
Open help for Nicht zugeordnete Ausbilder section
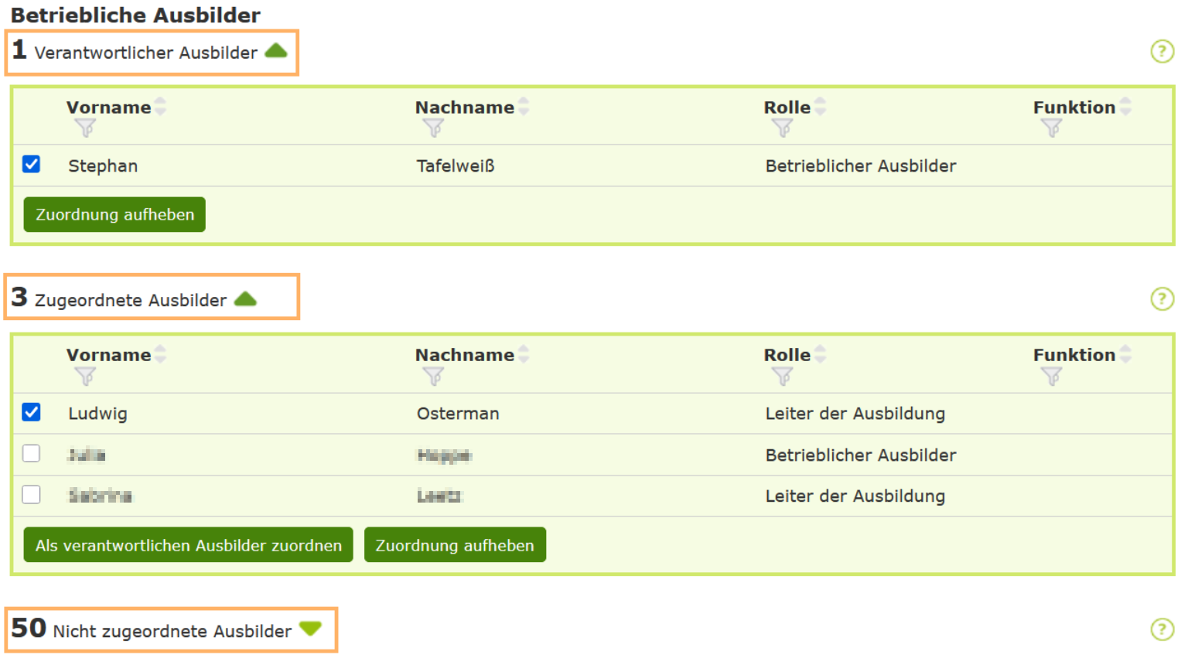[x=1163, y=629]
